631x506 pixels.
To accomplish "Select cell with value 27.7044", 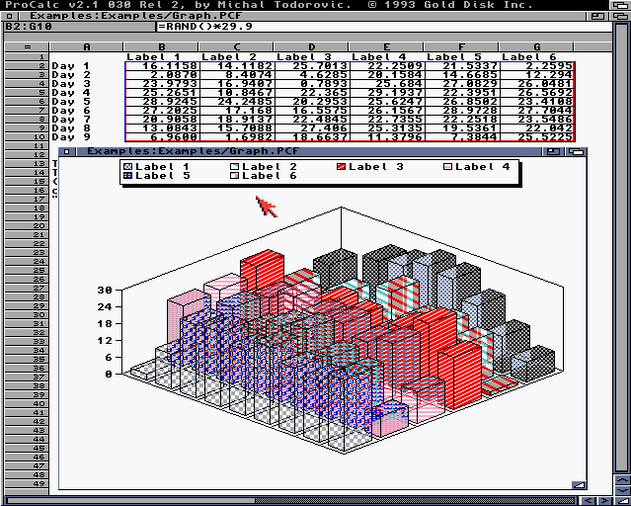I will 537,111.
